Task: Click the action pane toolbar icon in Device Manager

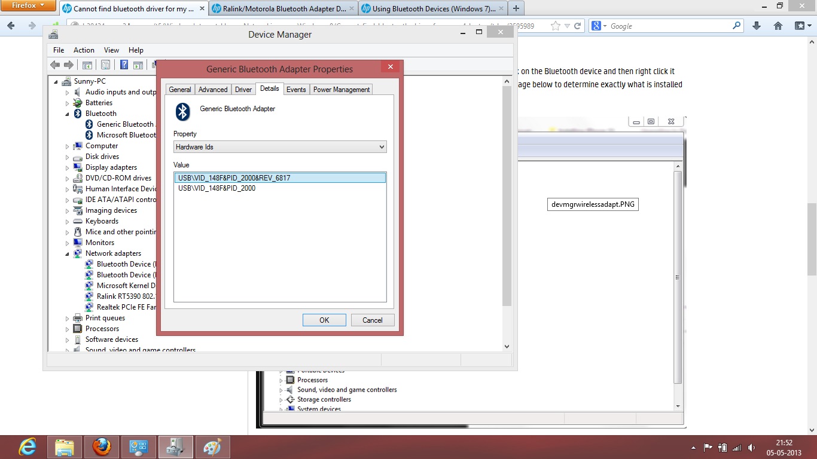Action: point(138,65)
